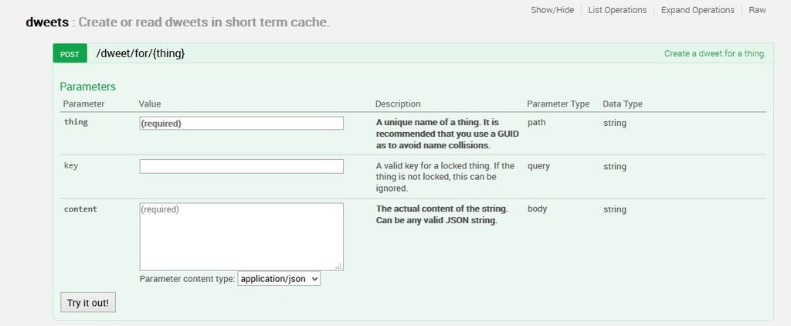Viewport: 791px width, 326px height.
Task: Focus the thing required input field
Action: (241, 123)
